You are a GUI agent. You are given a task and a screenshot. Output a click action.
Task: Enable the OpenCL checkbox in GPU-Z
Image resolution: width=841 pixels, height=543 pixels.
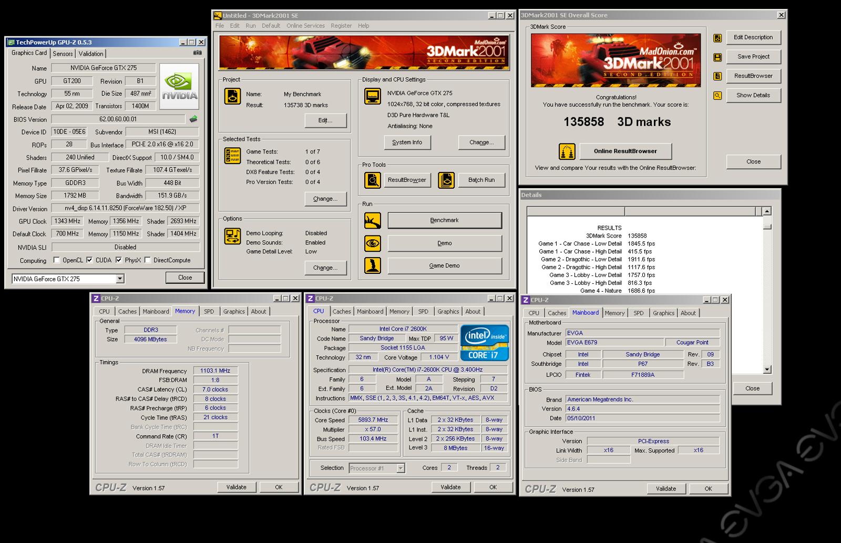pyautogui.click(x=57, y=260)
